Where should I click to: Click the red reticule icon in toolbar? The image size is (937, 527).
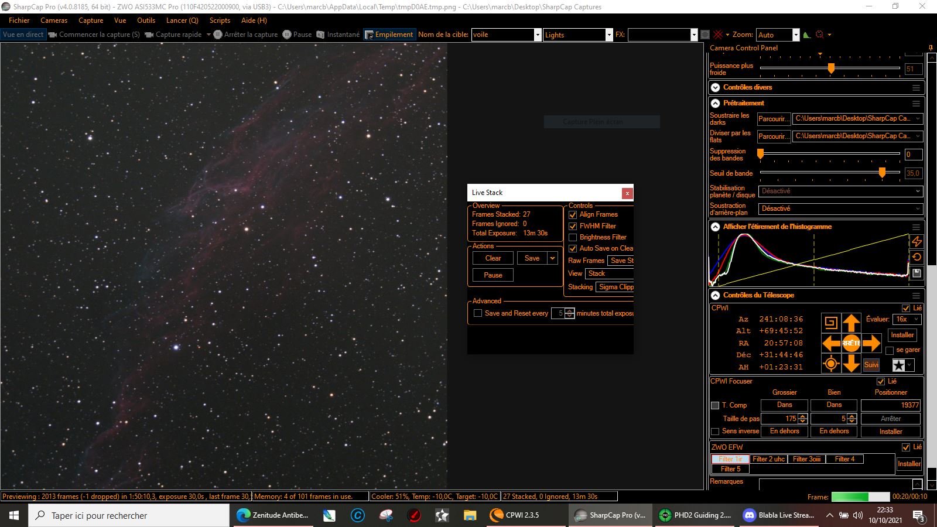point(718,35)
